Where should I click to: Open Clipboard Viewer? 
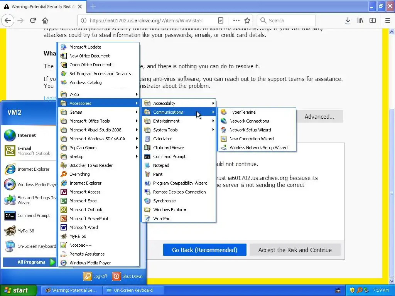pos(179,148)
